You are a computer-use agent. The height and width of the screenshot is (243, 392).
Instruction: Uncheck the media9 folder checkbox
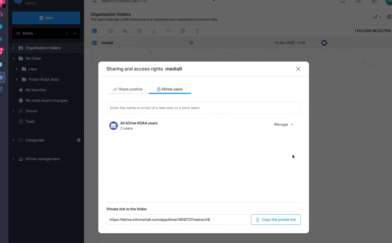point(94,43)
